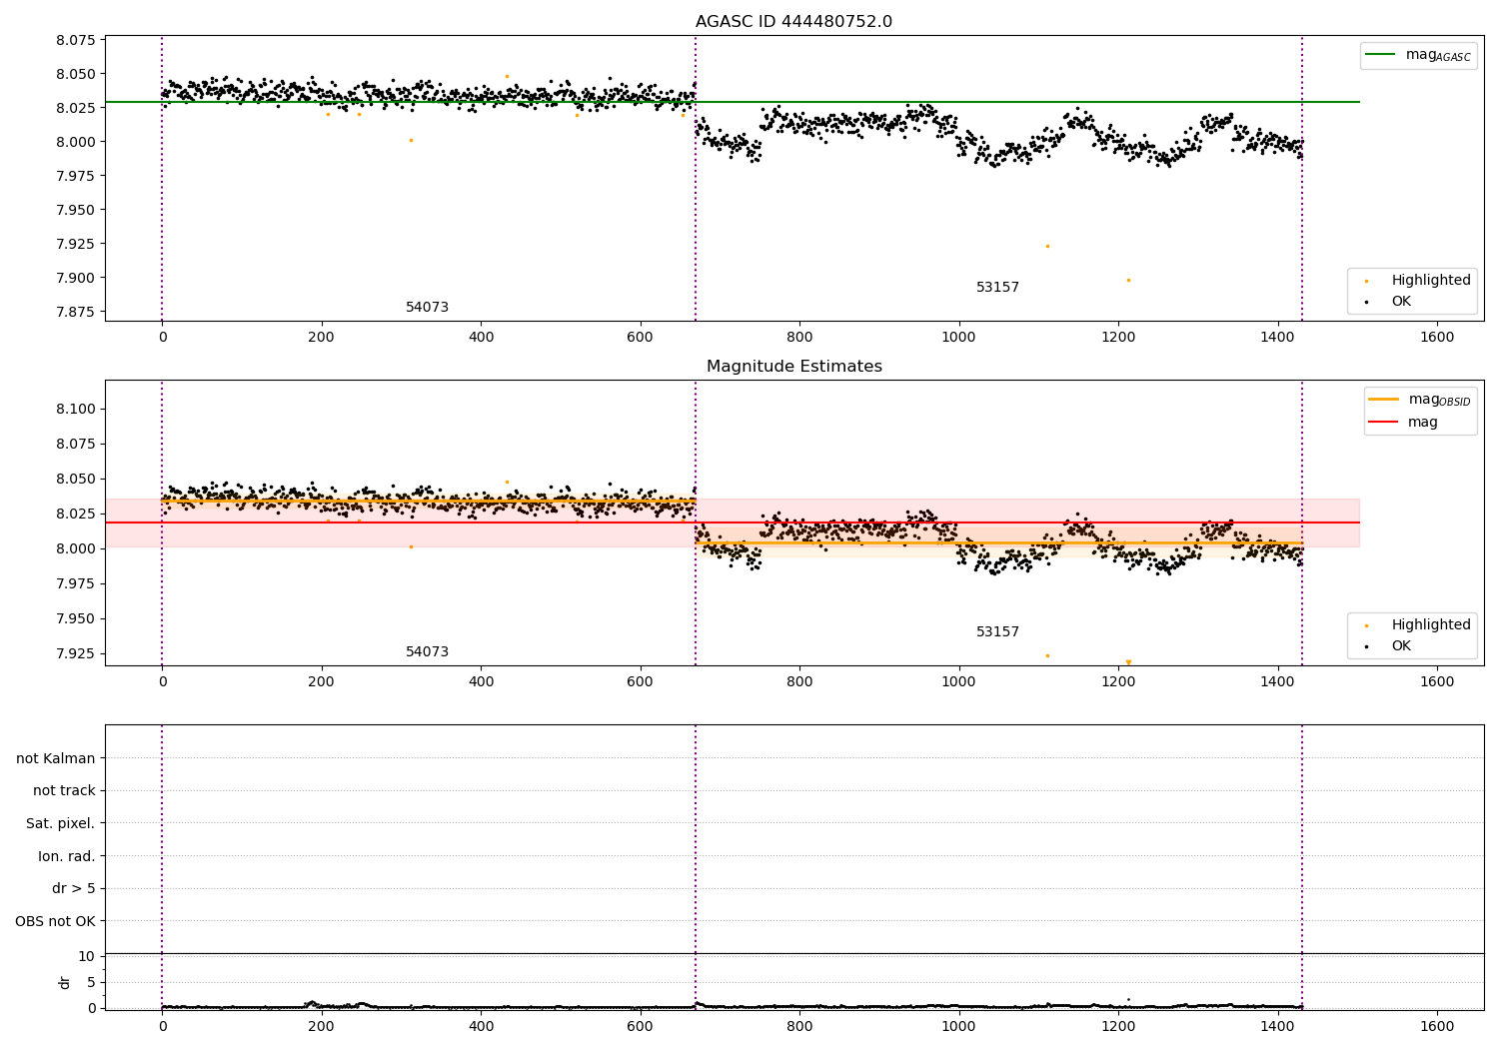The height and width of the screenshot is (1049, 1499).
Task: Click the plot title 'AGASC ID 444480752.0'
Action: [793, 22]
